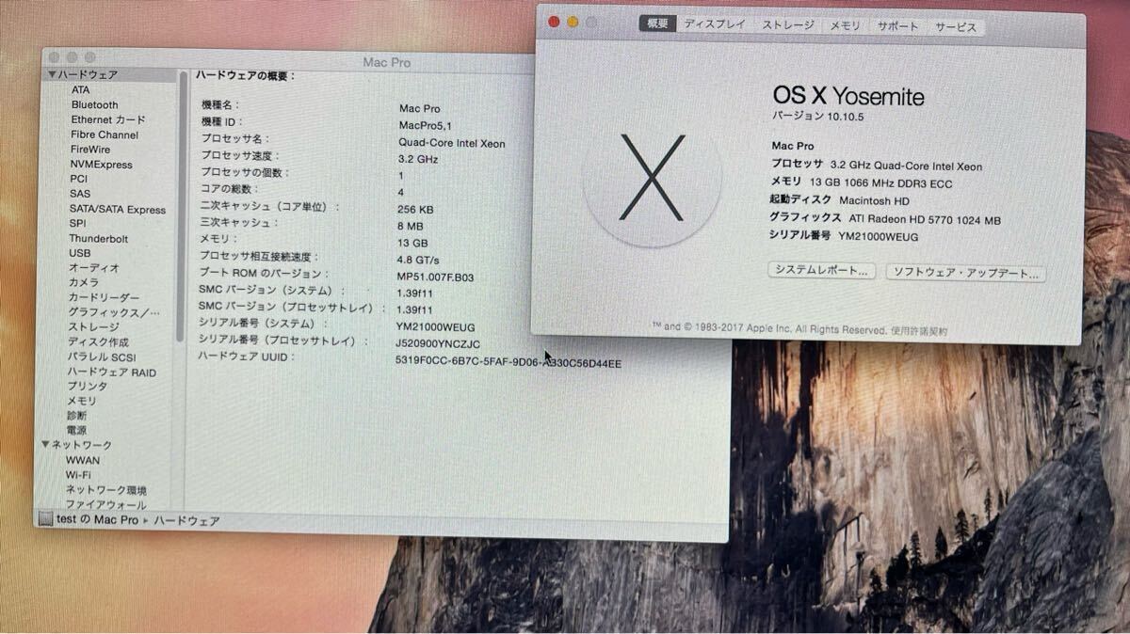Click the OS X Yosemite logo
The width and height of the screenshot is (1130, 634).
[x=652, y=178]
